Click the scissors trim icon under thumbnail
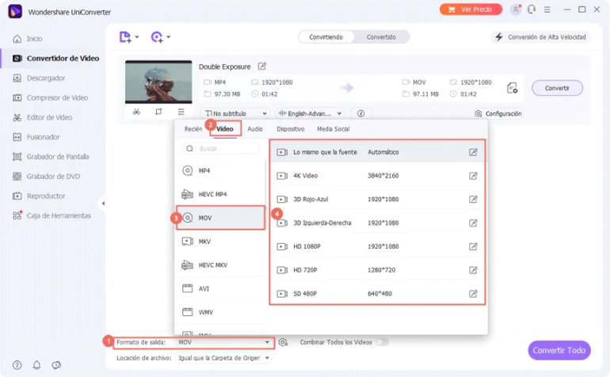Viewport: 610px width, 377px height. 136,112
